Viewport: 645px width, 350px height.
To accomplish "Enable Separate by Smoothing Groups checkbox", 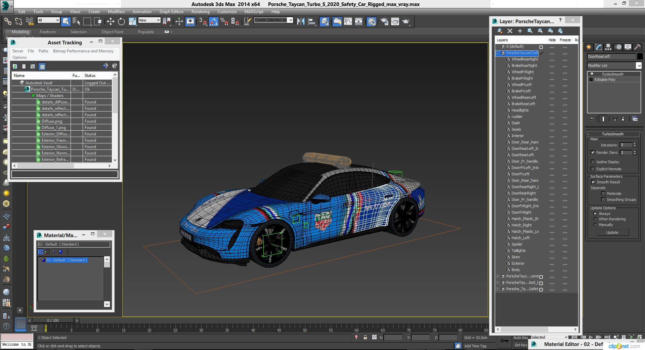I will coord(603,200).
